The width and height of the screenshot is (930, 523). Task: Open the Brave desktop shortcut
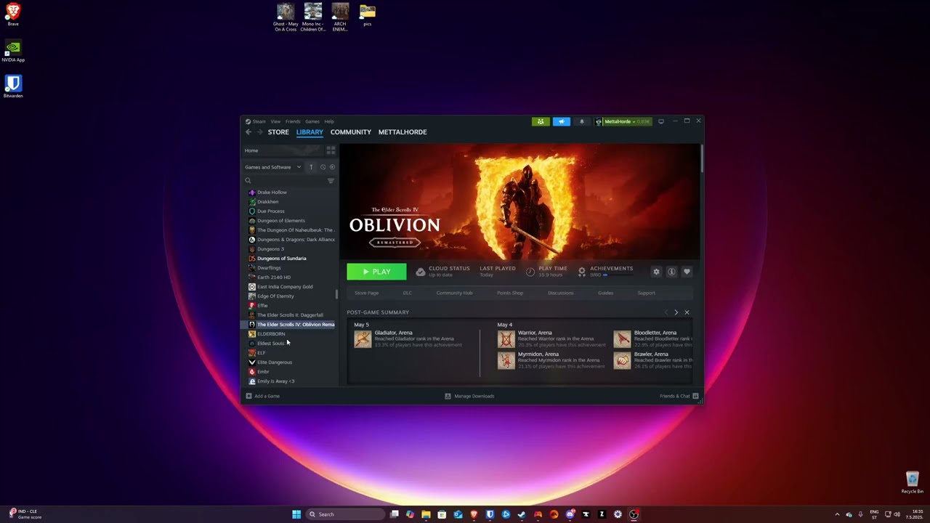[13, 14]
